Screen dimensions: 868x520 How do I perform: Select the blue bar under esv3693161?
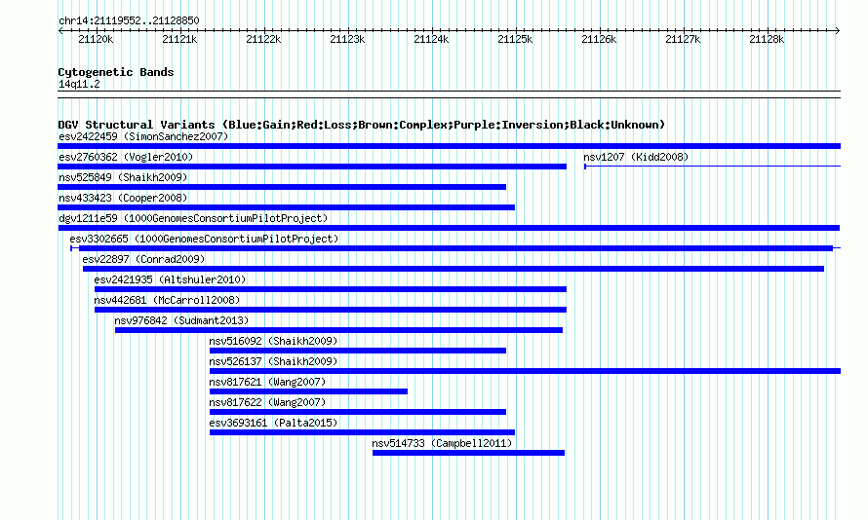[x=363, y=432]
